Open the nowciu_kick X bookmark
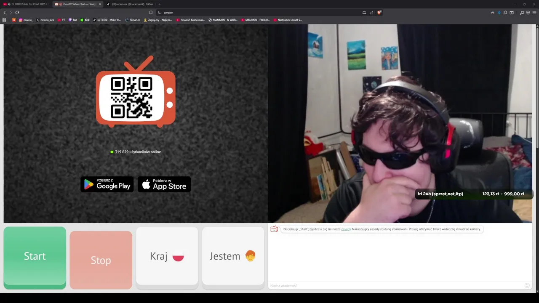The width and height of the screenshot is (539, 303). click(x=45, y=20)
